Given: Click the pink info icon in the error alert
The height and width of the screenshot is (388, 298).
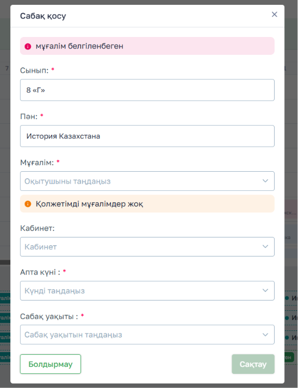Looking at the screenshot, I should (28, 46).
